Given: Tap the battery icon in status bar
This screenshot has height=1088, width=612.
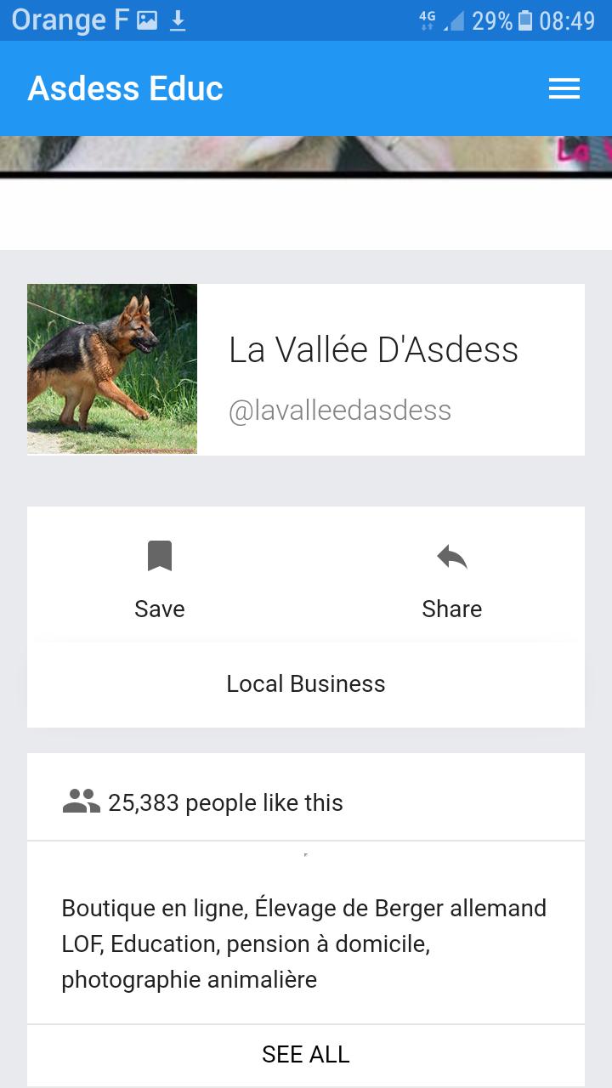Looking at the screenshot, I should [x=525, y=20].
